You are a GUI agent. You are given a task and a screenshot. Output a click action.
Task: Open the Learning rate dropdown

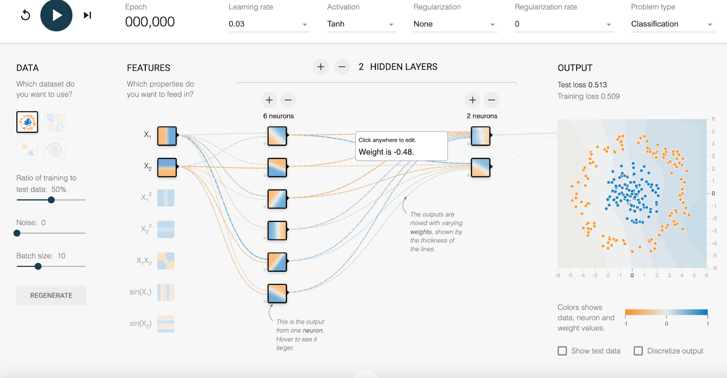click(x=269, y=24)
